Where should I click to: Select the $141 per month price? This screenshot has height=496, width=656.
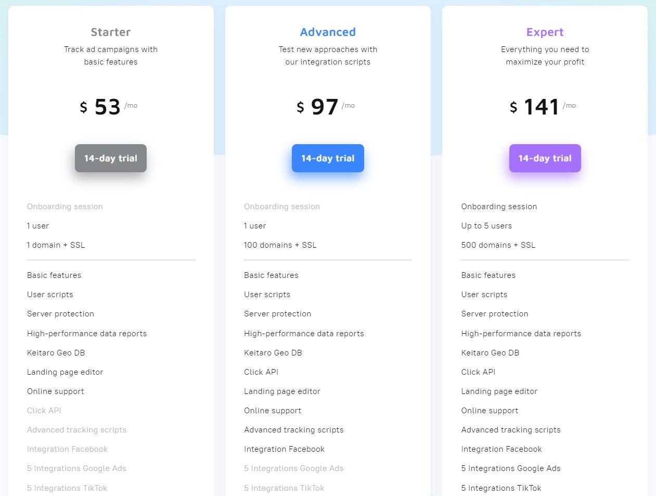coord(543,107)
